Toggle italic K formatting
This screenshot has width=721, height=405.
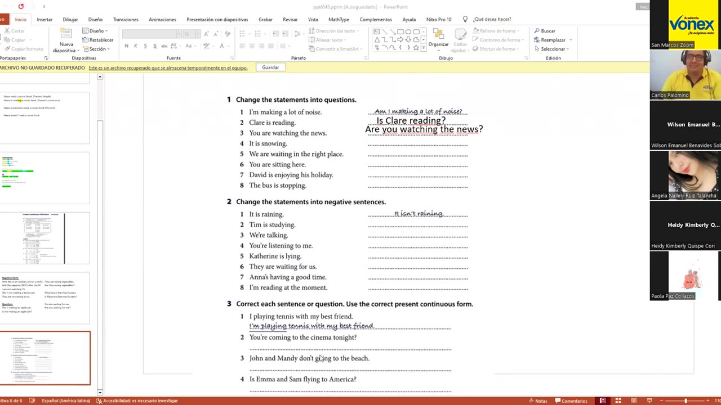[x=136, y=46]
